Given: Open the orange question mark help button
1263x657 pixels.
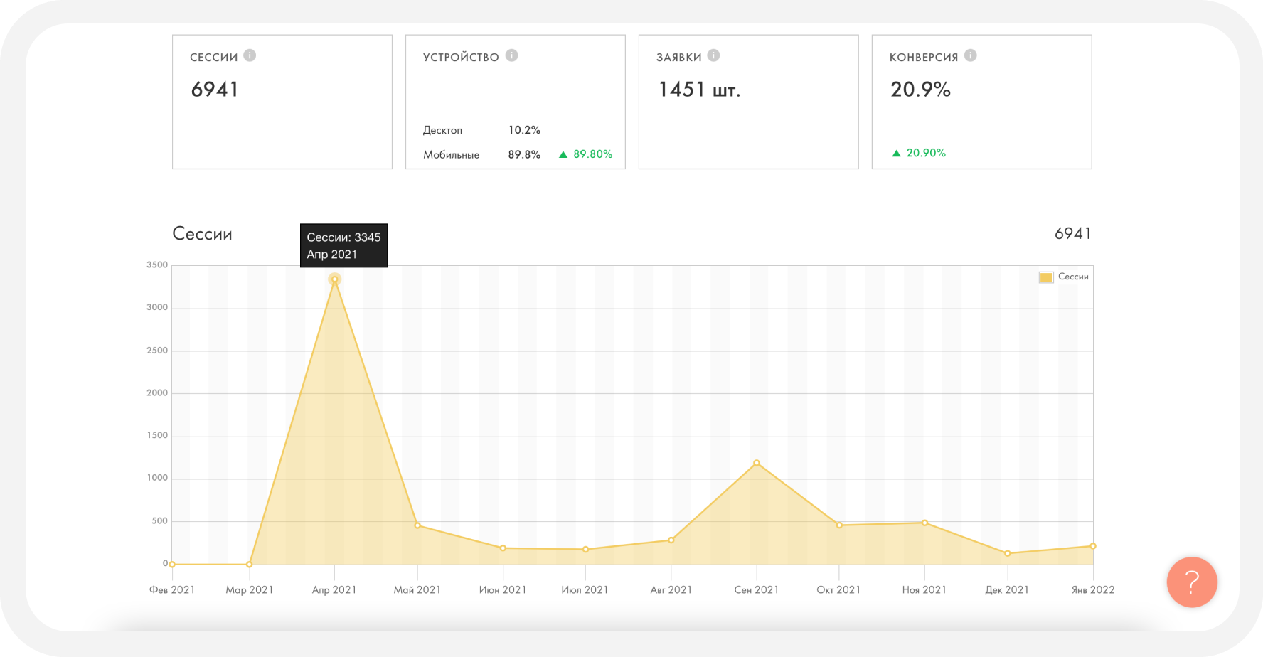Looking at the screenshot, I should click(1192, 582).
